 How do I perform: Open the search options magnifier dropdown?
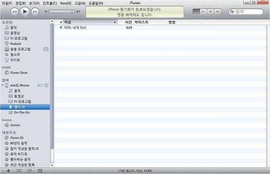pyautogui.click(x=232, y=12)
